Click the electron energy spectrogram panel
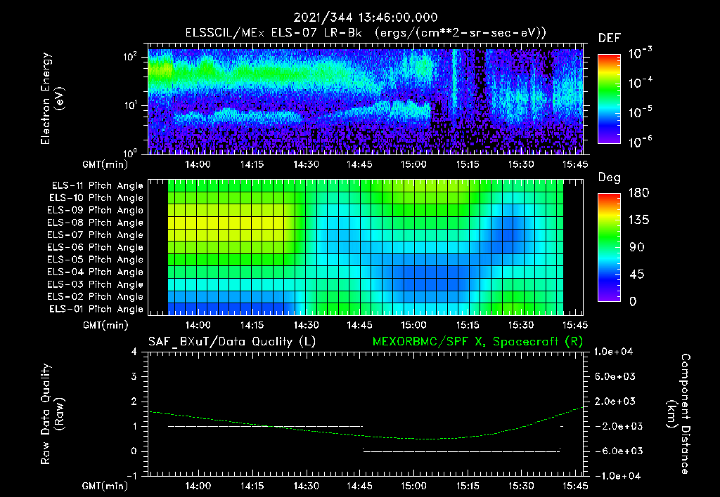This screenshot has height=497, width=720. tap(366, 100)
